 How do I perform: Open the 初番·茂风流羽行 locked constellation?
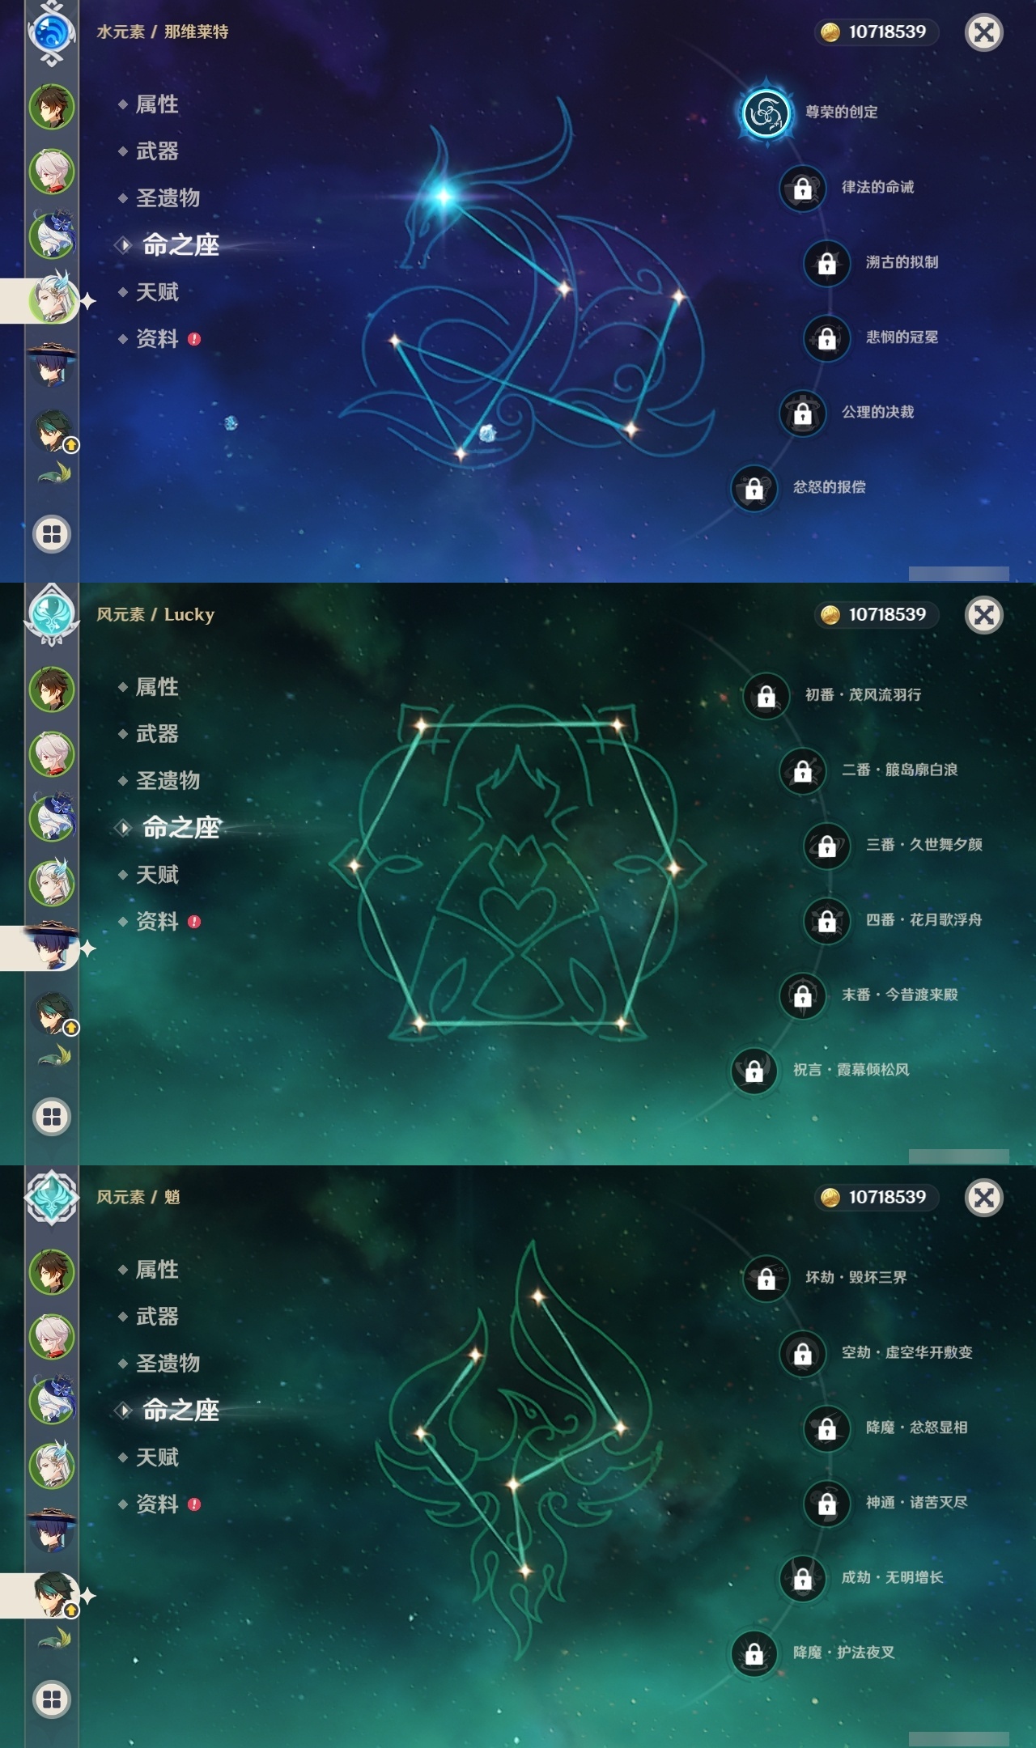pyautogui.click(x=766, y=695)
